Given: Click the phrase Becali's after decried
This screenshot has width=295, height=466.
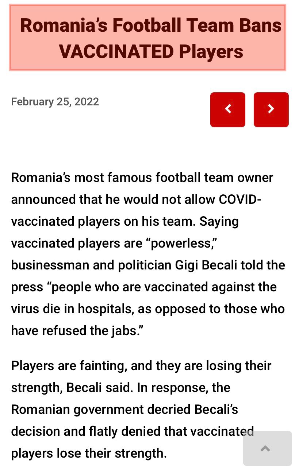Looking at the screenshot, I should (216, 409).
